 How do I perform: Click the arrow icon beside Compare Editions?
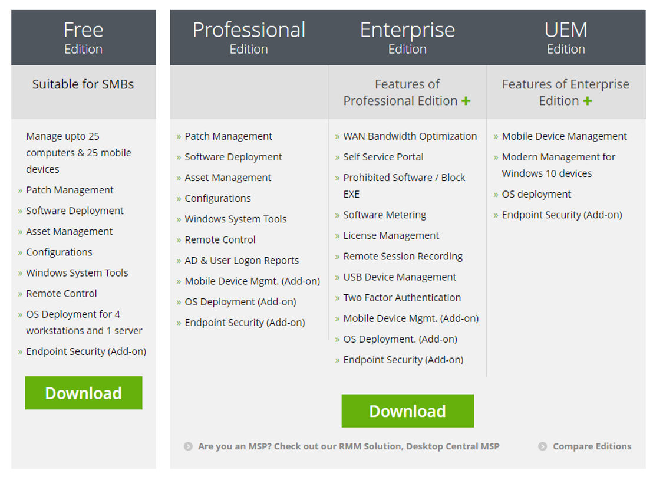pos(542,446)
